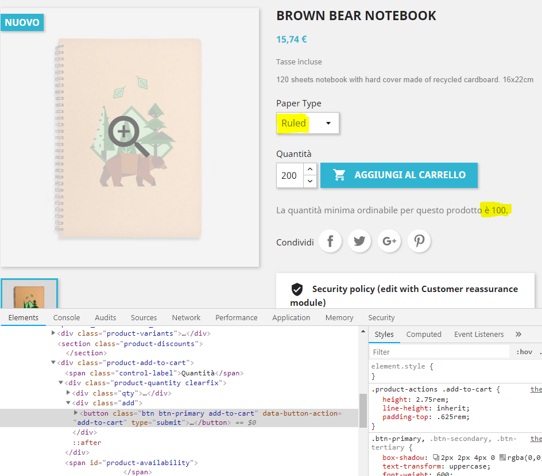Click the text-transform: uppercase property

[x=436, y=466]
